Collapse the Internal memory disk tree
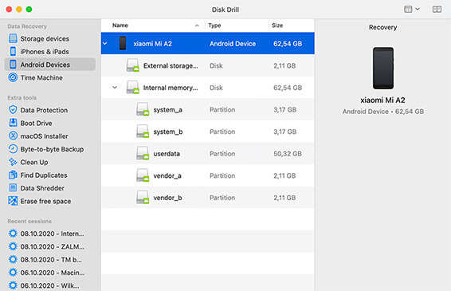This screenshot has height=291, width=451. point(115,88)
